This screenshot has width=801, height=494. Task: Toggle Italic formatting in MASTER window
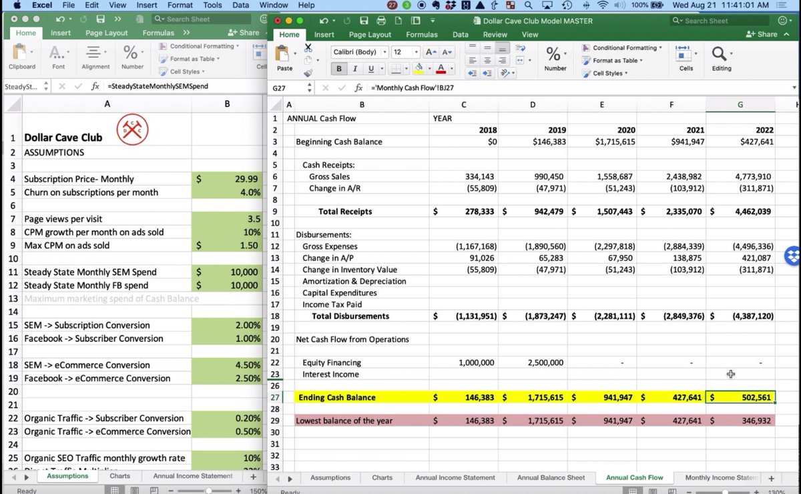[354, 69]
